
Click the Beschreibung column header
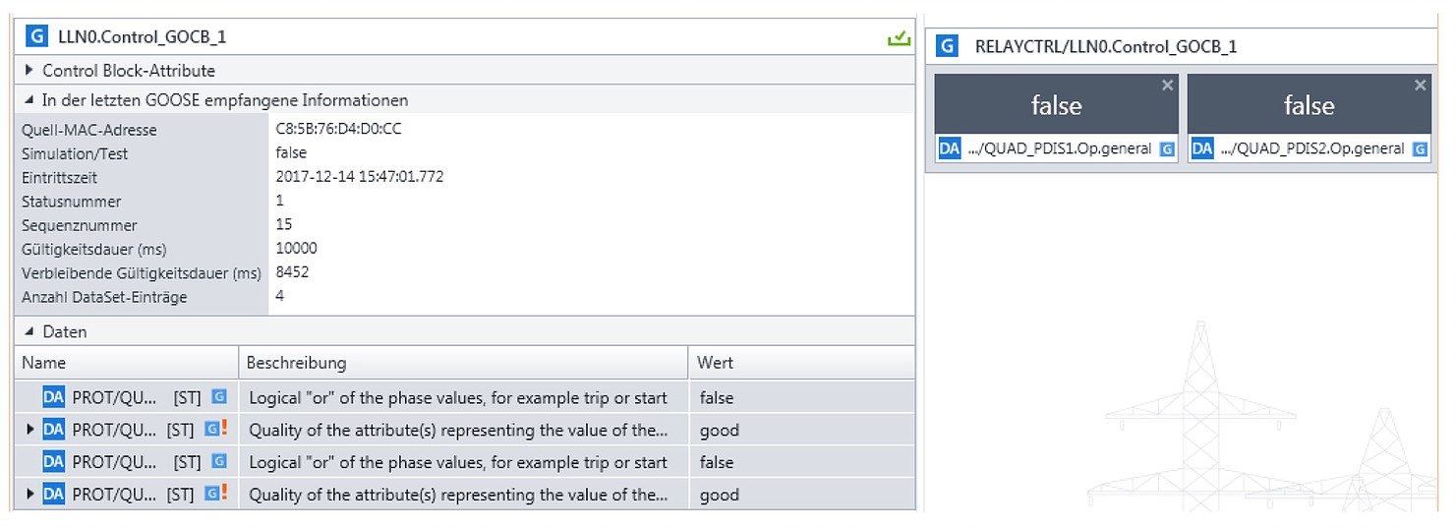(x=463, y=363)
